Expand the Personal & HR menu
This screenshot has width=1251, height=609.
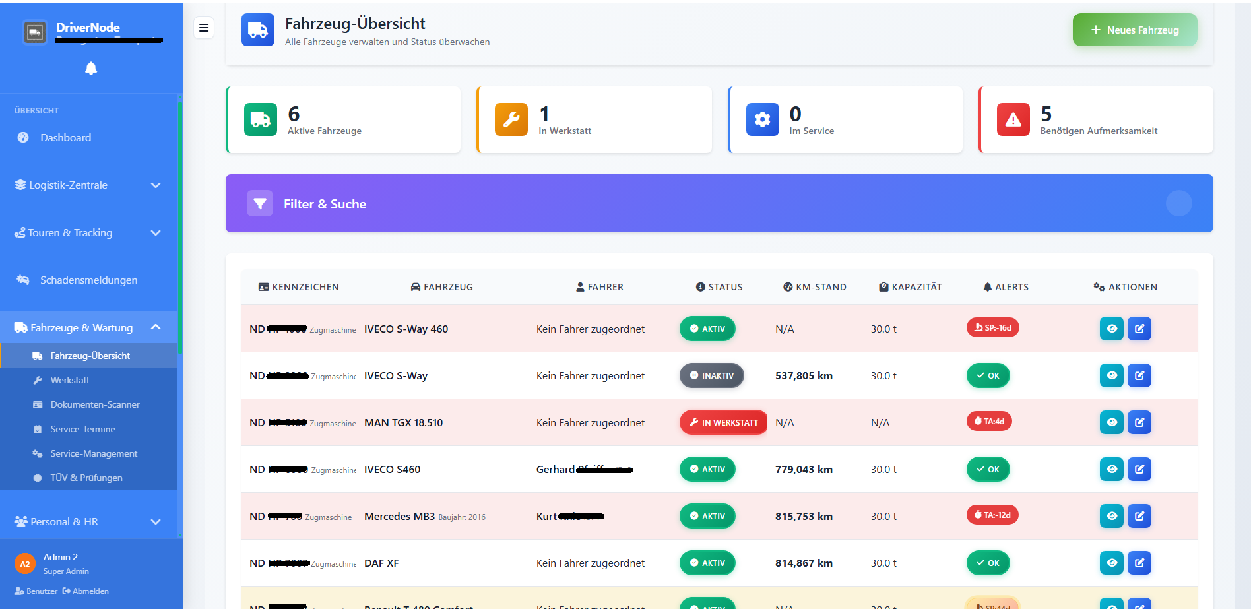88,522
